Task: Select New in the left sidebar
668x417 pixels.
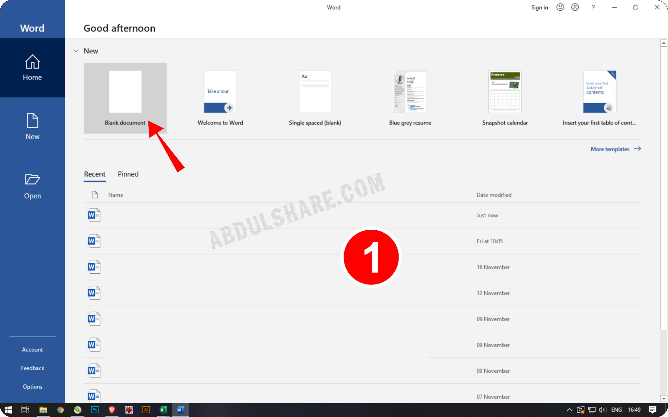Action: pos(32,127)
